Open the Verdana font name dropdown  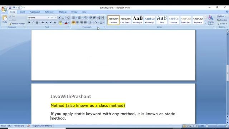pos(49,18)
